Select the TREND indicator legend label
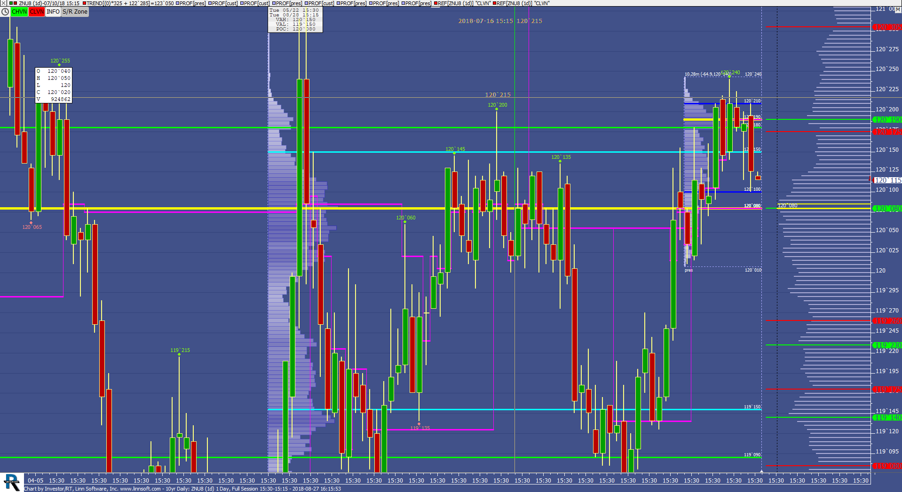This screenshot has width=902, height=492. [x=130, y=3]
